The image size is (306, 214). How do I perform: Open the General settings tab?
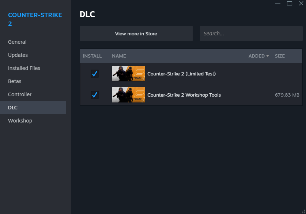point(17,42)
